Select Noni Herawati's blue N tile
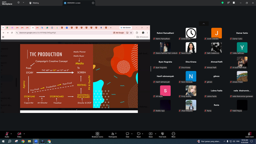This screenshot has width=256, height=144. [x=191, y=77]
